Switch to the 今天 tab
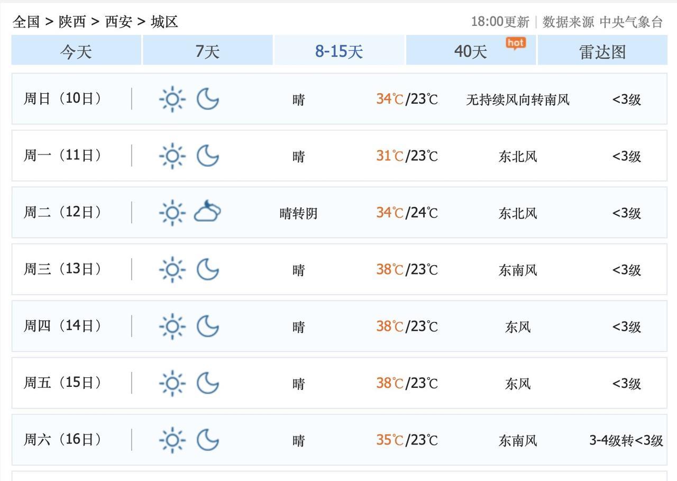Image resolution: width=677 pixels, height=481 pixels. pyautogui.click(x=76, y=51)
